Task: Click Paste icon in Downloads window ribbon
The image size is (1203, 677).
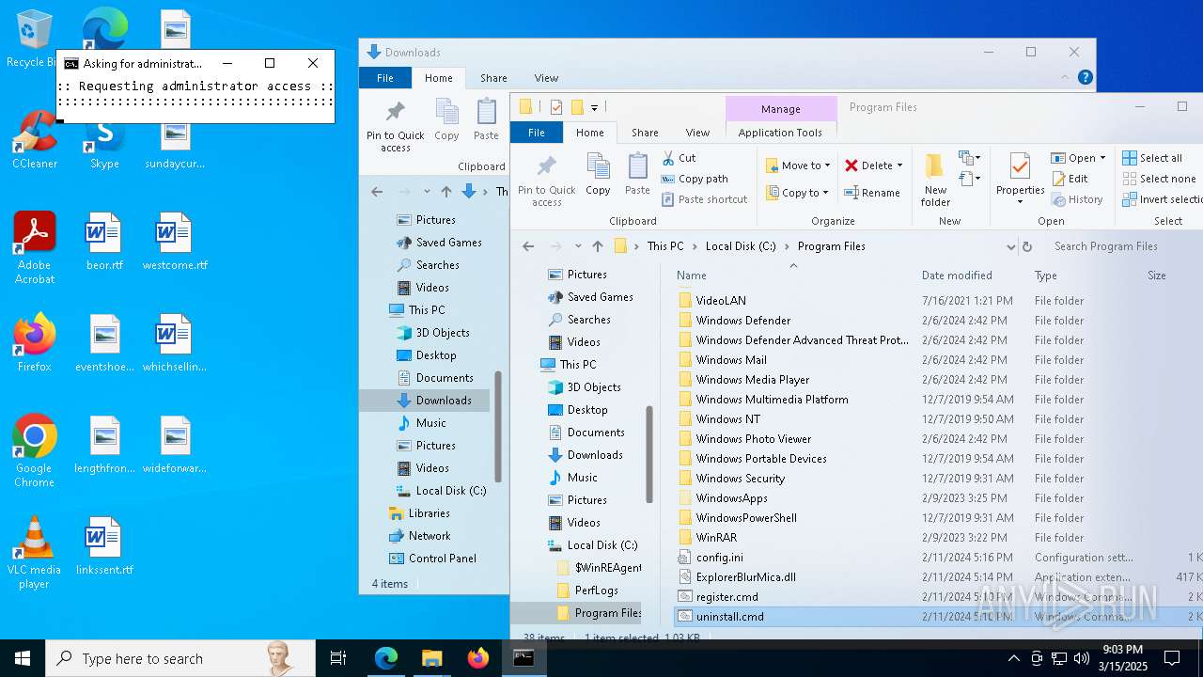Action: (x=486, y=119)
